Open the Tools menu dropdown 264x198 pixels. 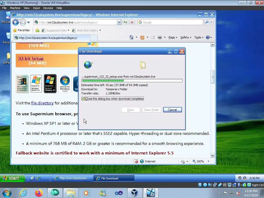pyautogui.click(x=199, y=37)
